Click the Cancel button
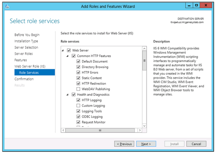Screen dimensions: 216x154 click(x=196, y=144)
